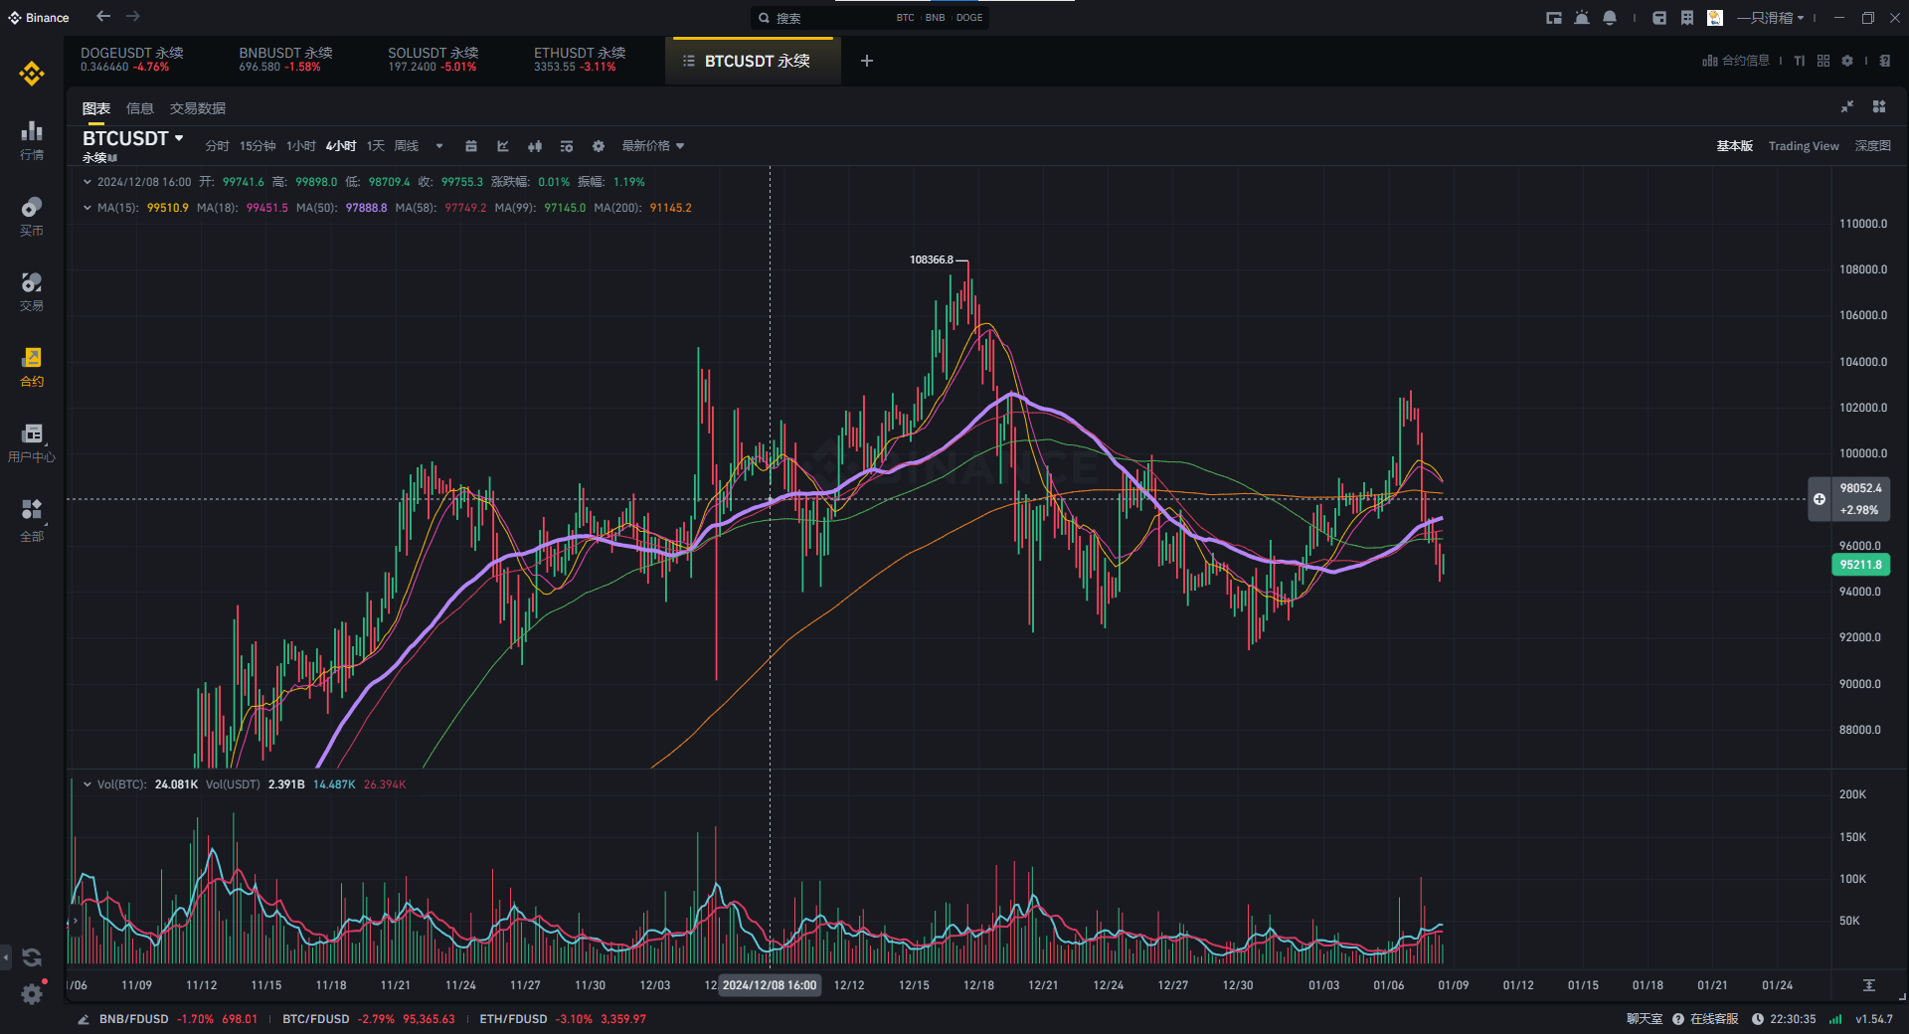The height and width of the screenshot is (1034, 1909).
Task: Open the 最新价格 price type dropdown
Action: tap(652, 146)
